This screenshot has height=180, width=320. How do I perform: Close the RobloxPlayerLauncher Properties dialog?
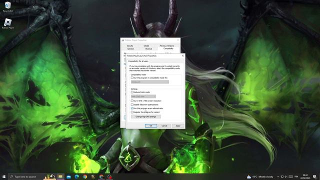tap(182, 55)
